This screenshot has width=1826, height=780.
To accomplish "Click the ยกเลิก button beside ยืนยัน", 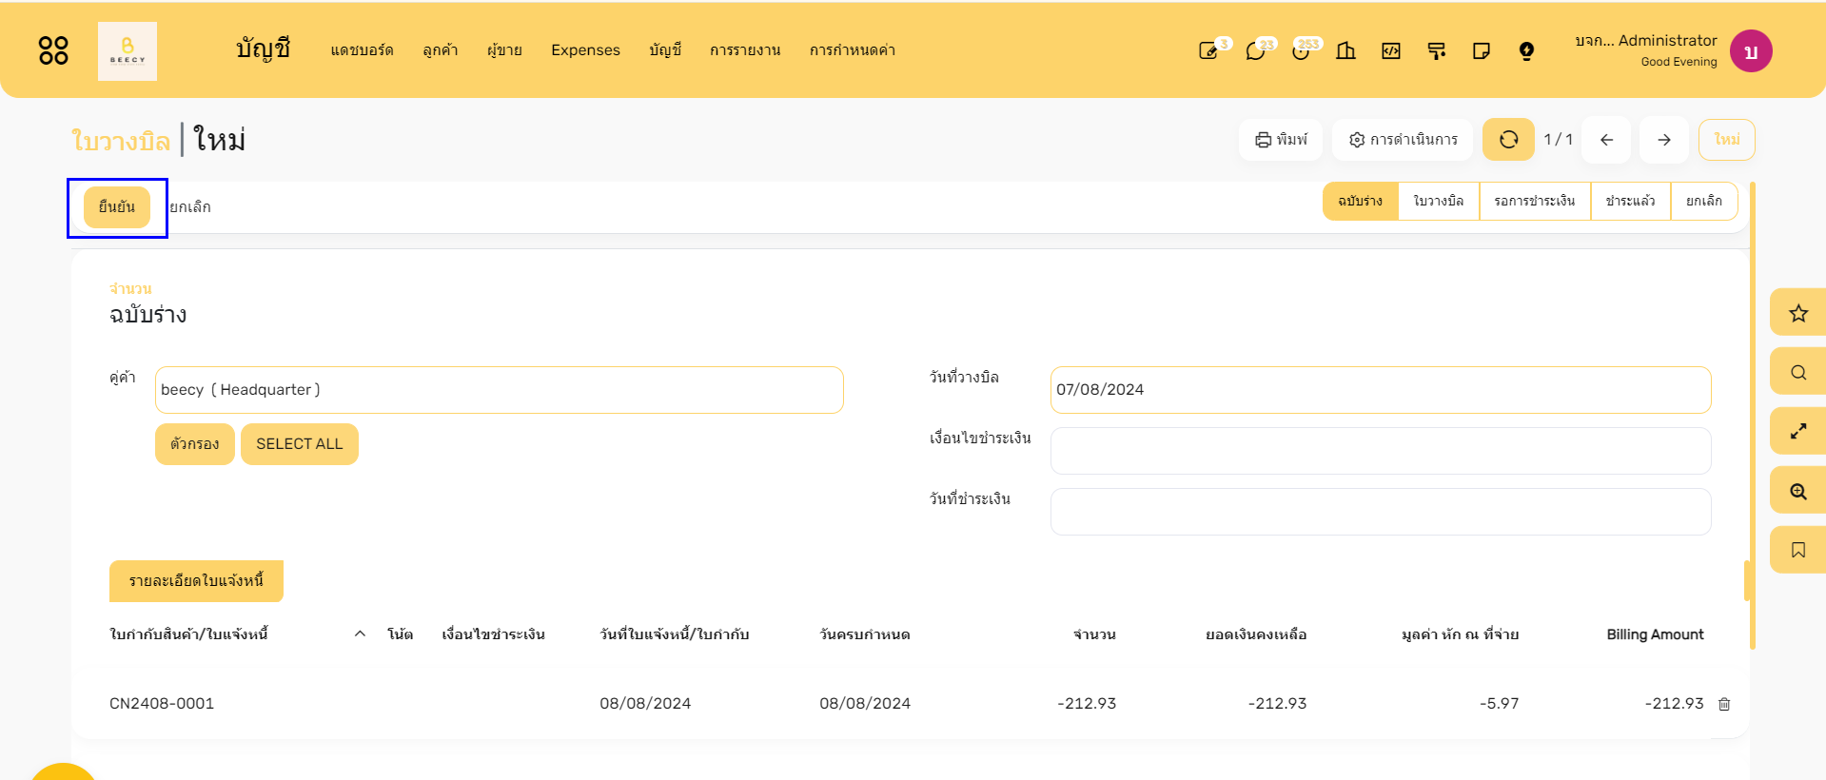I will pyautogui.click(x=190, y=207).
